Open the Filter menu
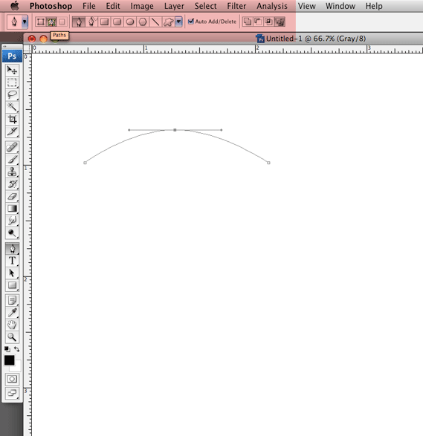 tap(236, 6)
